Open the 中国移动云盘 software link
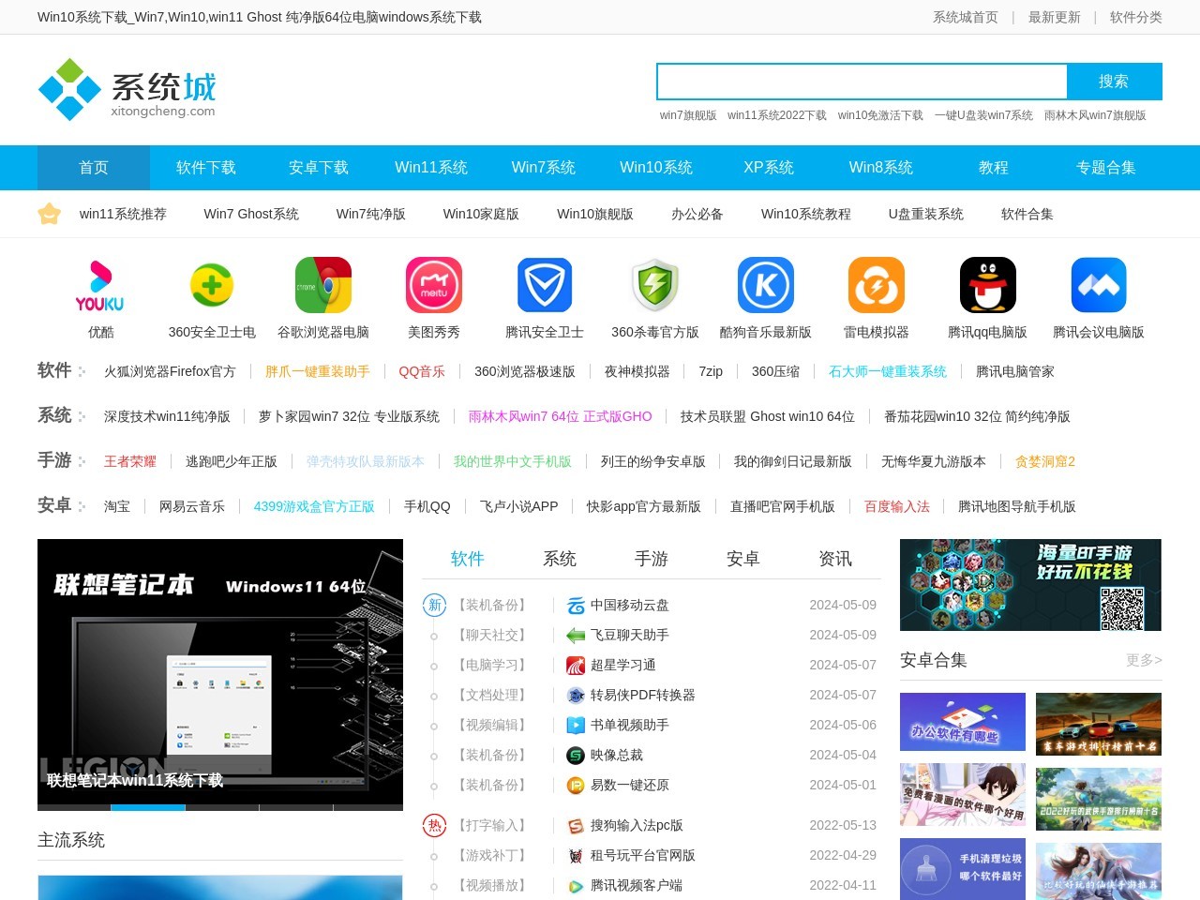Screen dimensions: 1200x900 pyautogui.click(x=629, y=606)
